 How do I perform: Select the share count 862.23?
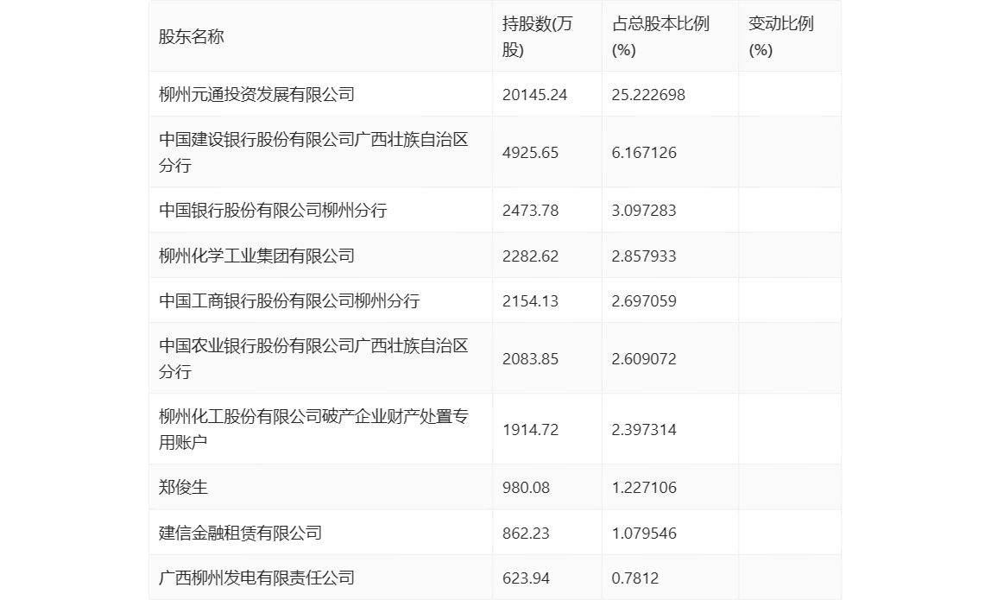pos(526,533)
